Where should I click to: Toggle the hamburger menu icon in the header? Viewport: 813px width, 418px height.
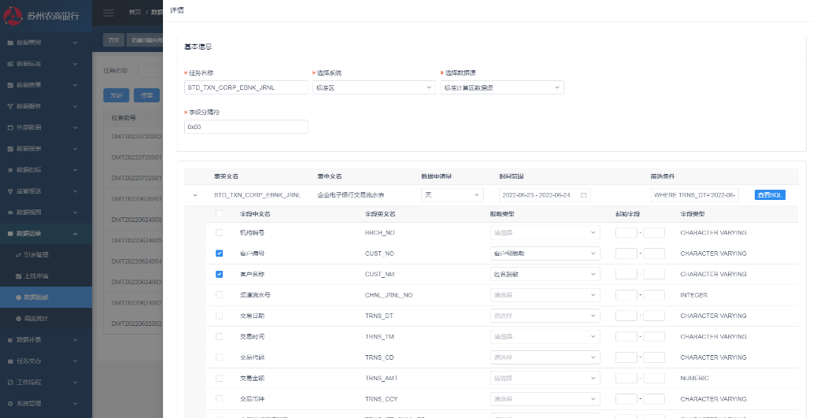tap(109, 13)
